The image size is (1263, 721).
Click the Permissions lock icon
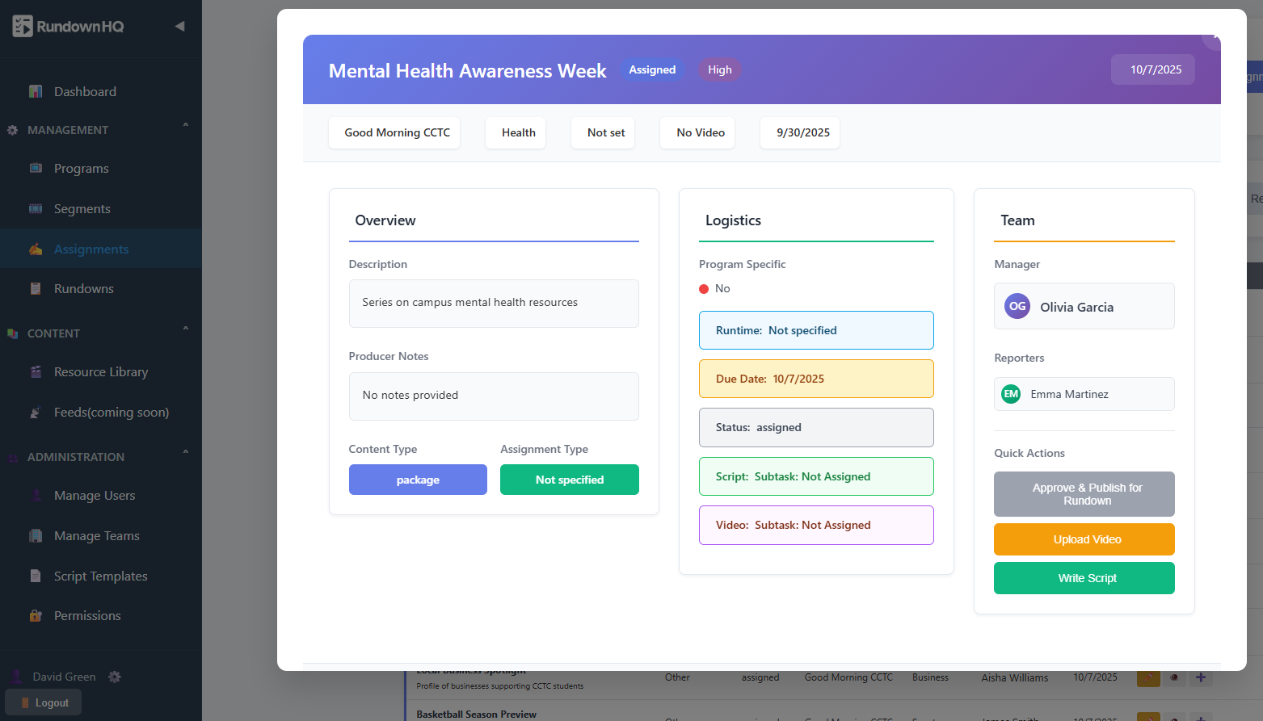click(x=36, y=615)
